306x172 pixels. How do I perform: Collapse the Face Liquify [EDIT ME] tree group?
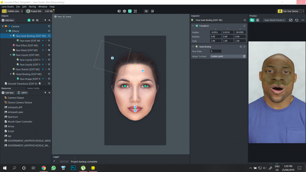click(x=11, y=55)
